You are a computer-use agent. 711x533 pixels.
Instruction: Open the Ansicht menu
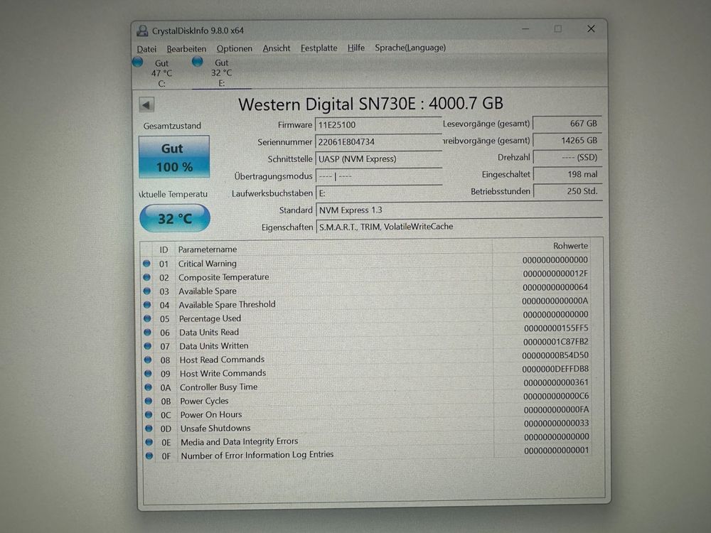(276, 48)
